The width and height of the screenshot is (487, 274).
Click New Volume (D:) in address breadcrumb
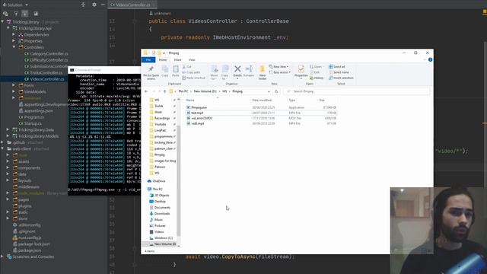point(205,91)
